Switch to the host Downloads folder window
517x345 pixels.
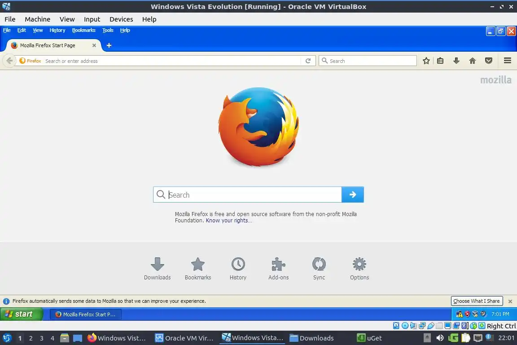point(311,338)
